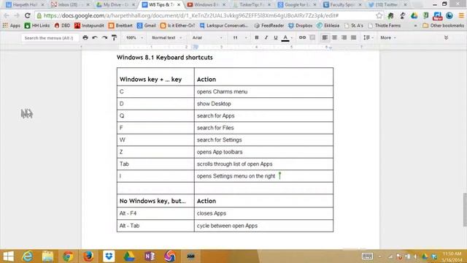
Task: Expand the More toolbar options
Action: point(387,37)
